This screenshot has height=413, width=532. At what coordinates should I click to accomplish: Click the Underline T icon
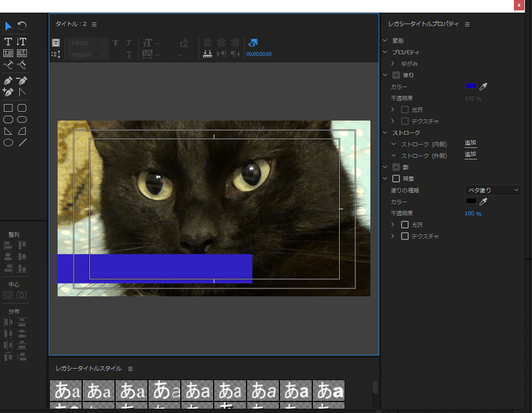click(x=129, y=54)
